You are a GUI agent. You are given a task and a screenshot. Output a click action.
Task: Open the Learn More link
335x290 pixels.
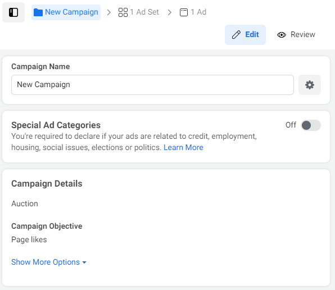coord(183,147)
